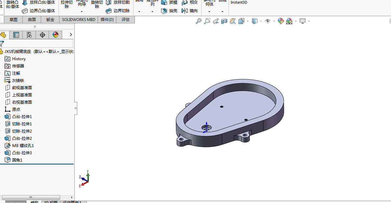Image resolution: width=391 pixels, height=203 pixels.
Task: Activate the Section View icon
Action: [224, 21]
